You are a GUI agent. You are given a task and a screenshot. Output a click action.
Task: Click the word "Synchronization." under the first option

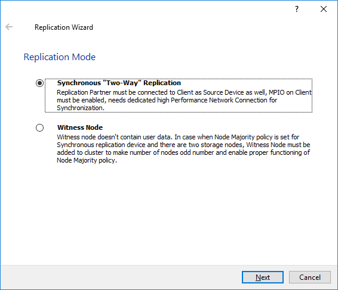point(81,108)
